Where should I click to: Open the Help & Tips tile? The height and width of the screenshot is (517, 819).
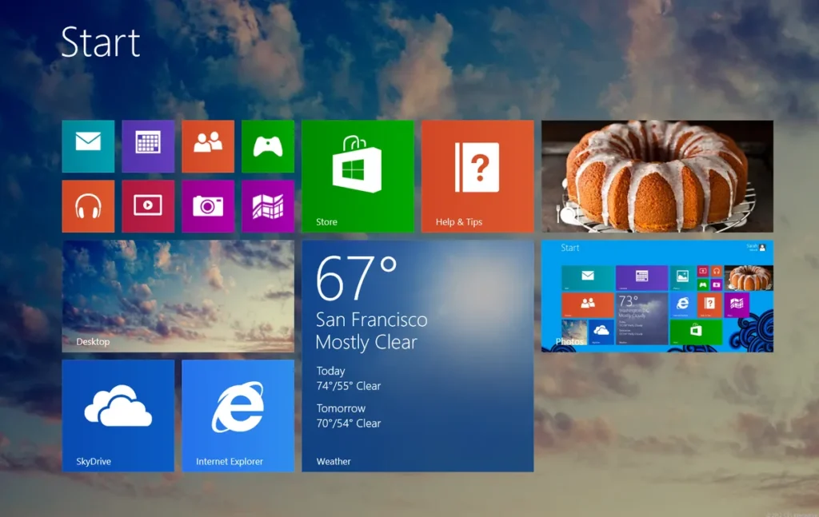tap(477, 176)
